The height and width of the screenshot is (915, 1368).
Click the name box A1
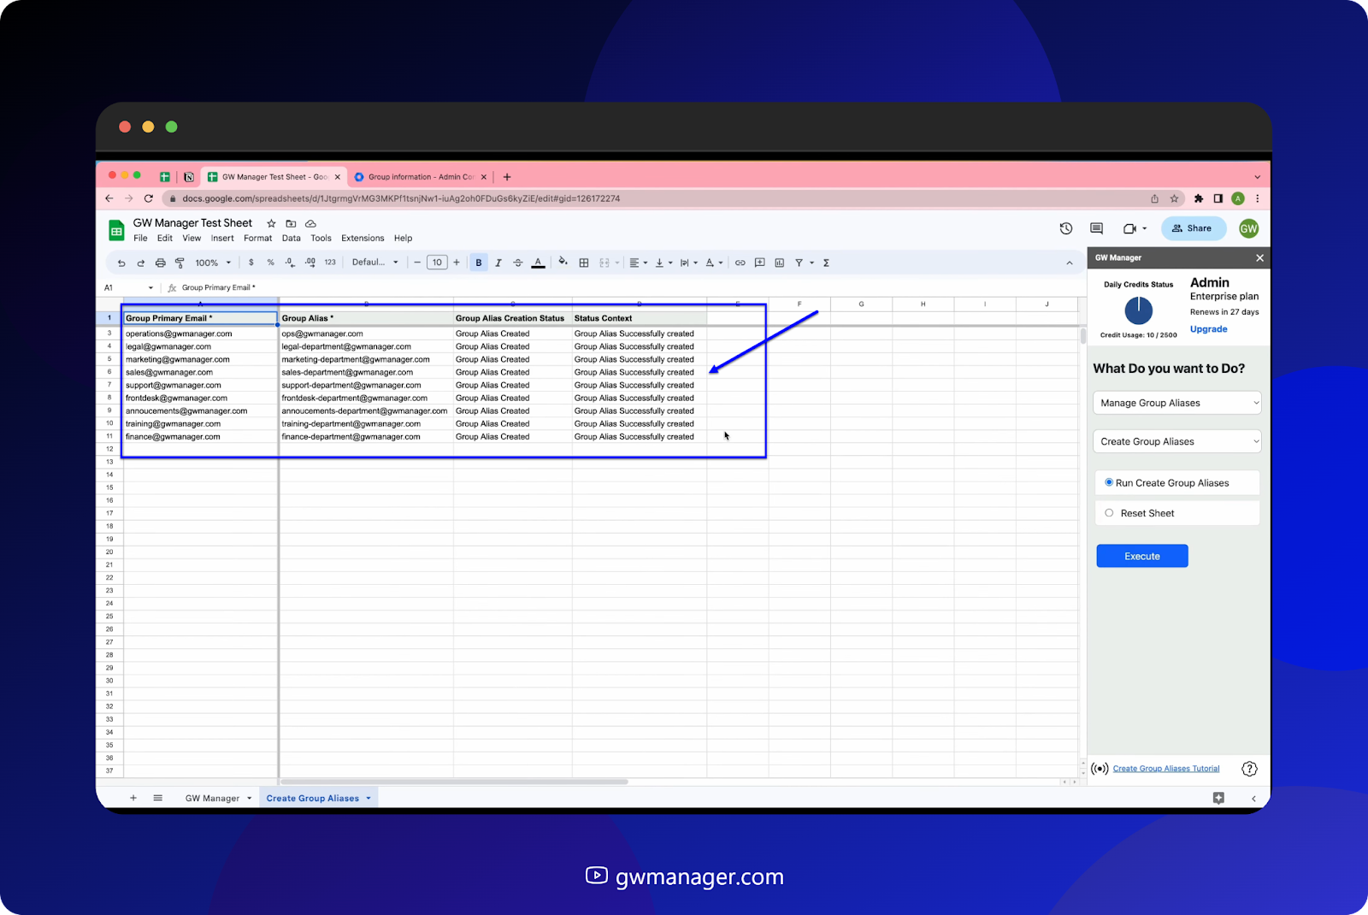coord(128,287)
